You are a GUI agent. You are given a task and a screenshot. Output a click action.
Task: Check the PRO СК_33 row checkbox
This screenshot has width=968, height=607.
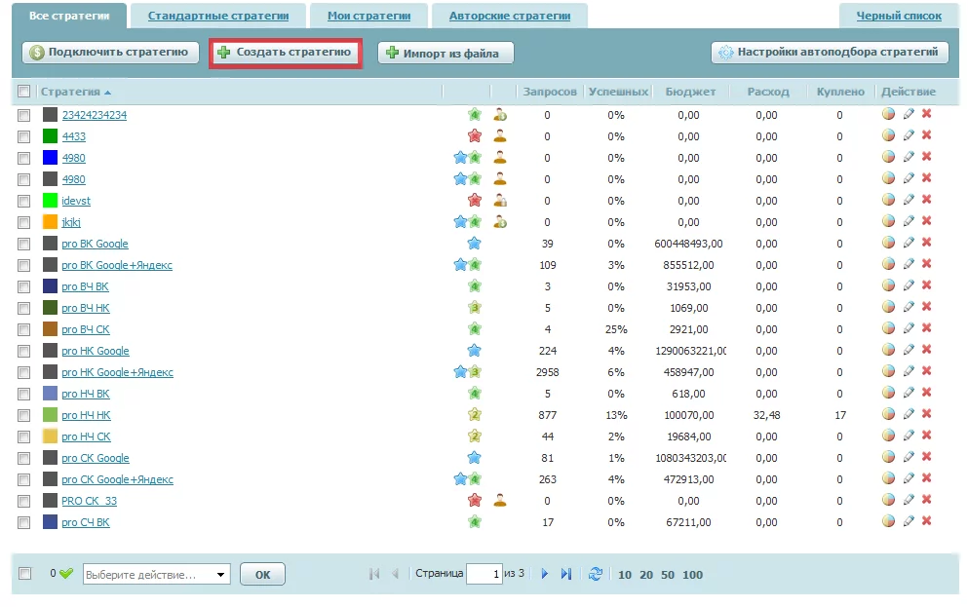click(x=24, y=501)
